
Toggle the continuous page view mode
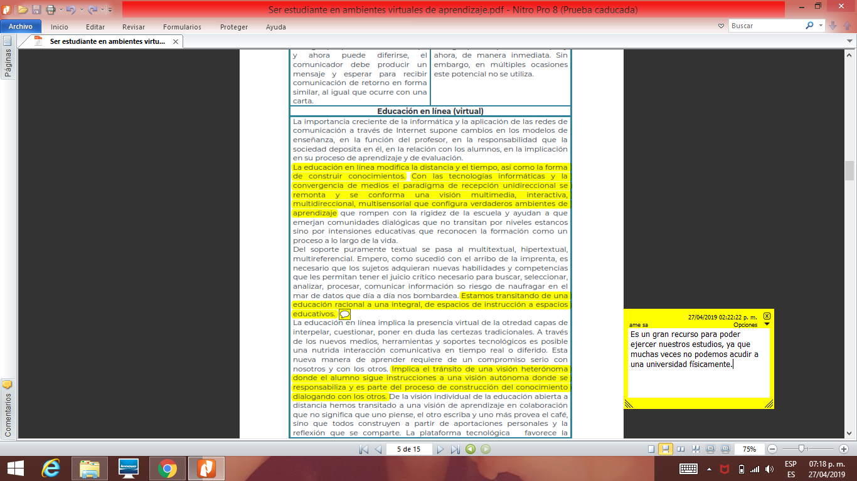click(x=666, y=449)
